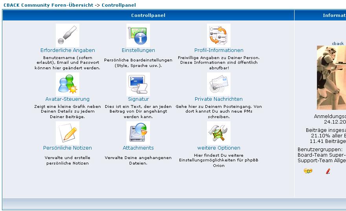Open the Avatar-Steuerung users icon
Viewport: 346px width, 211px height.
pyautogui.click(x=68, y=84)
